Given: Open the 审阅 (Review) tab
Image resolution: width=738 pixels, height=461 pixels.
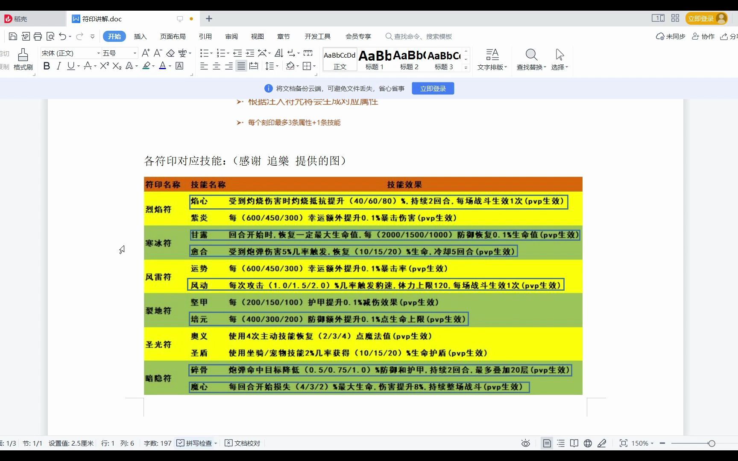Looking at the screenshot, I should (x=231, y=36).
